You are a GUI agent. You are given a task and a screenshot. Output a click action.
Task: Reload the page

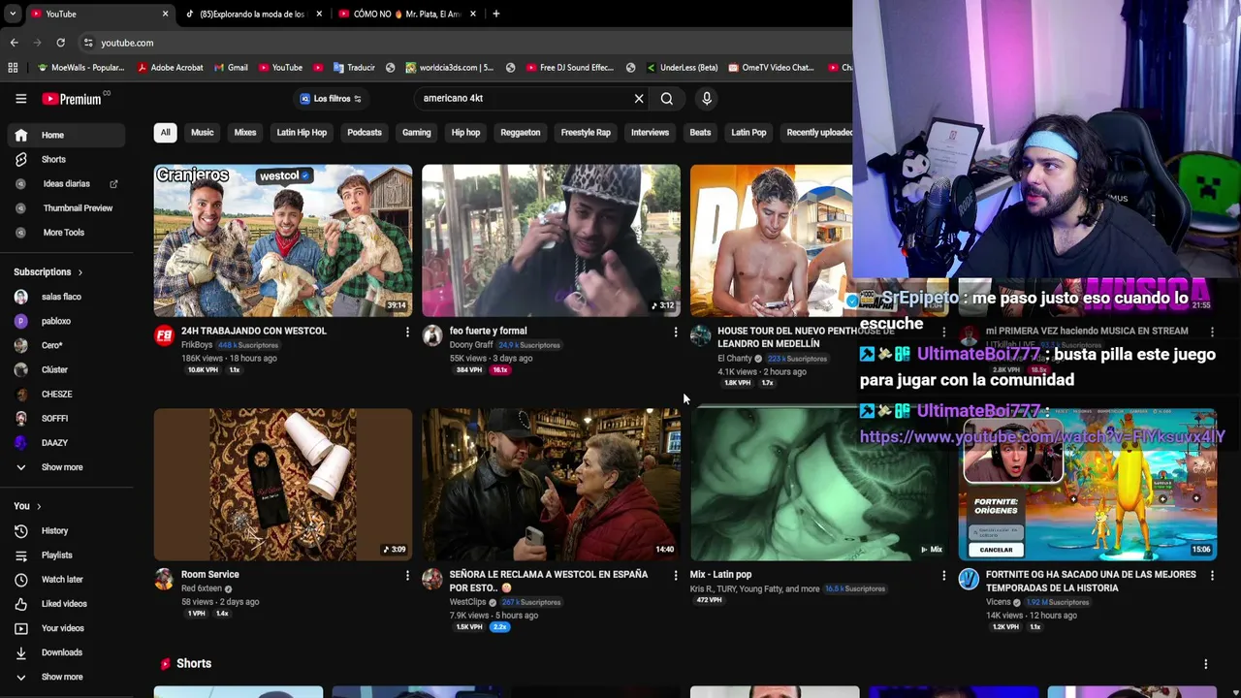[60, 43]
